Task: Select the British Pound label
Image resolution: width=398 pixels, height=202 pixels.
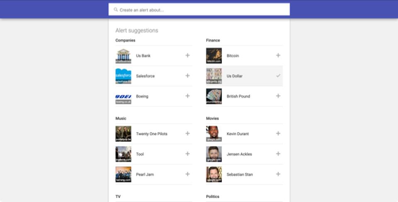Action: pos(238,96)
